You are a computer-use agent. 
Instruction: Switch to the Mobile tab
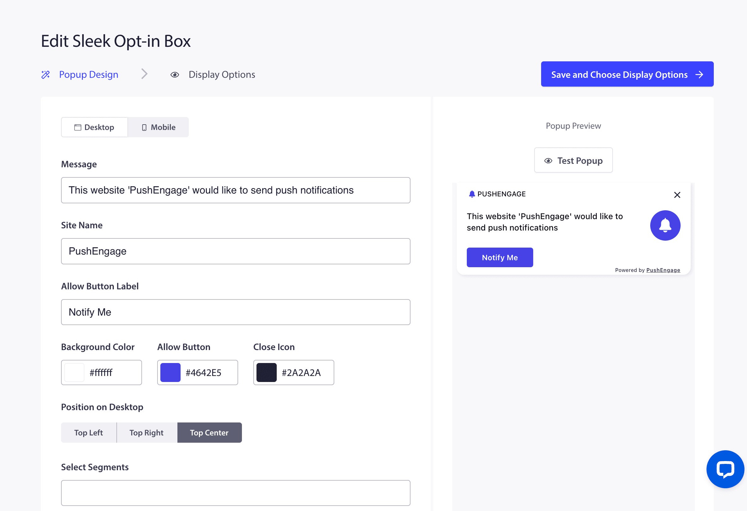pos(158,127)
